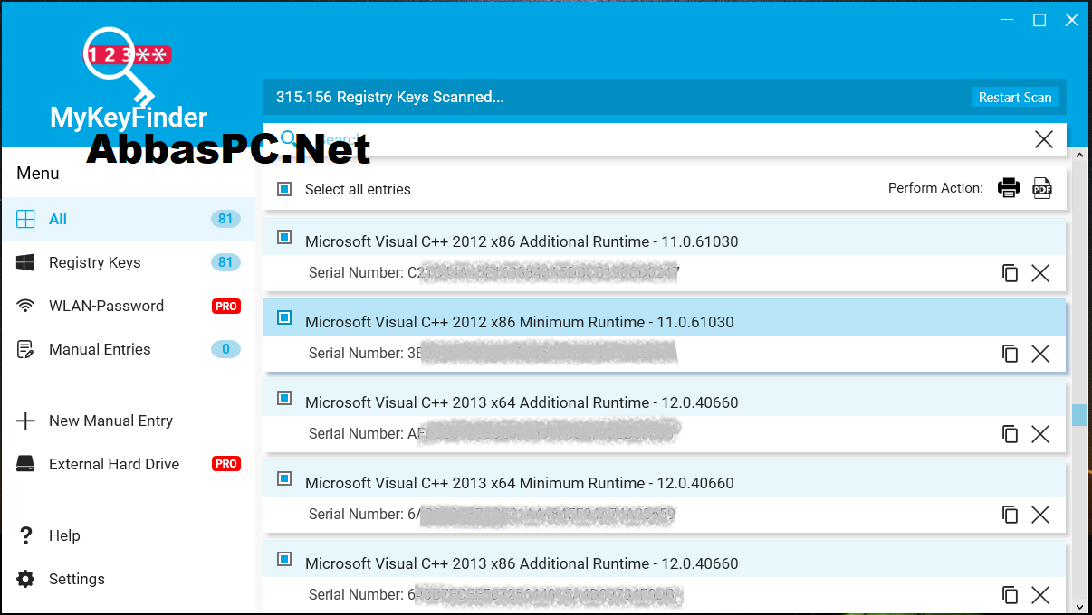
Task: Click the 81 count badge beside All
Action: [225, 219]
